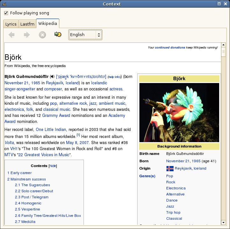Open the Pop genre link in infobox

pyautogui.click(x=170, y=176)
